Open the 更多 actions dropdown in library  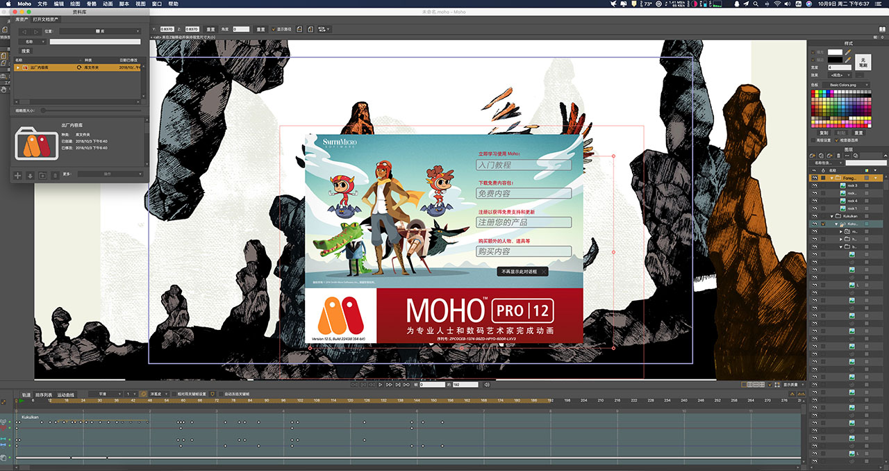pyautogui.click(x=110, y=174)
